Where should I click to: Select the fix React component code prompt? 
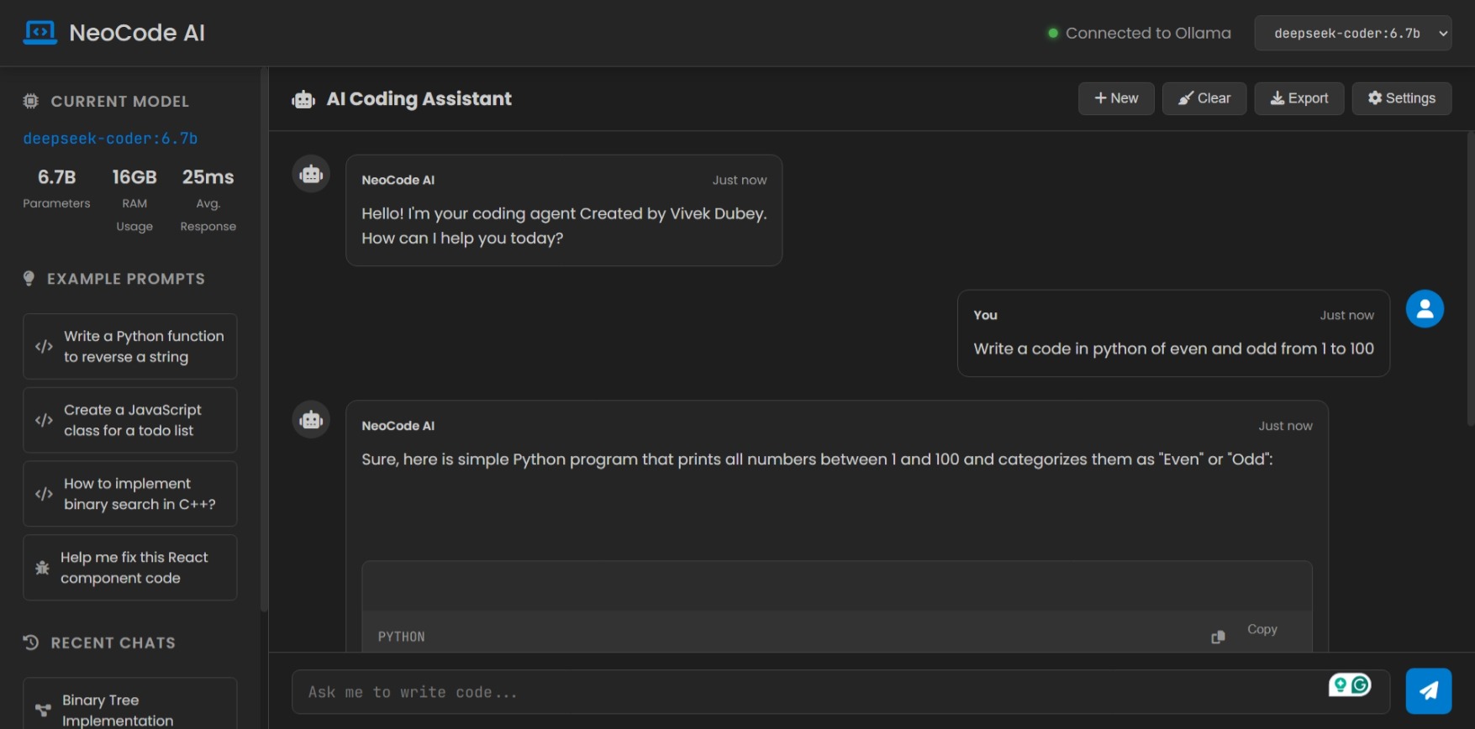tap(129, 568)
